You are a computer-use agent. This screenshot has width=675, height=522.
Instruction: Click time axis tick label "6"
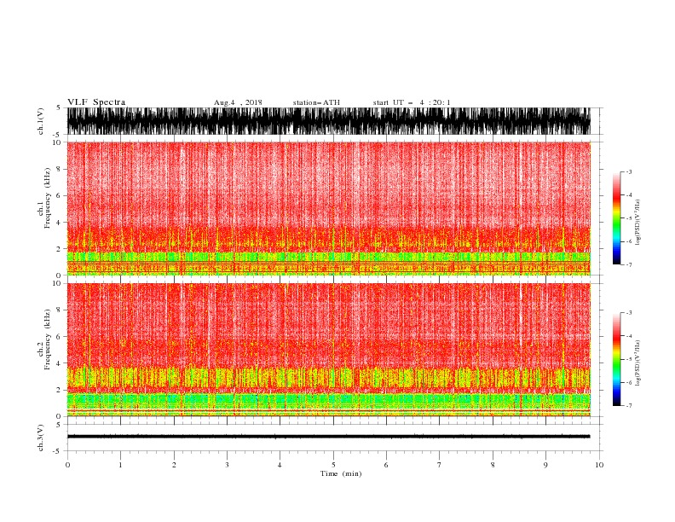point(386,465)
